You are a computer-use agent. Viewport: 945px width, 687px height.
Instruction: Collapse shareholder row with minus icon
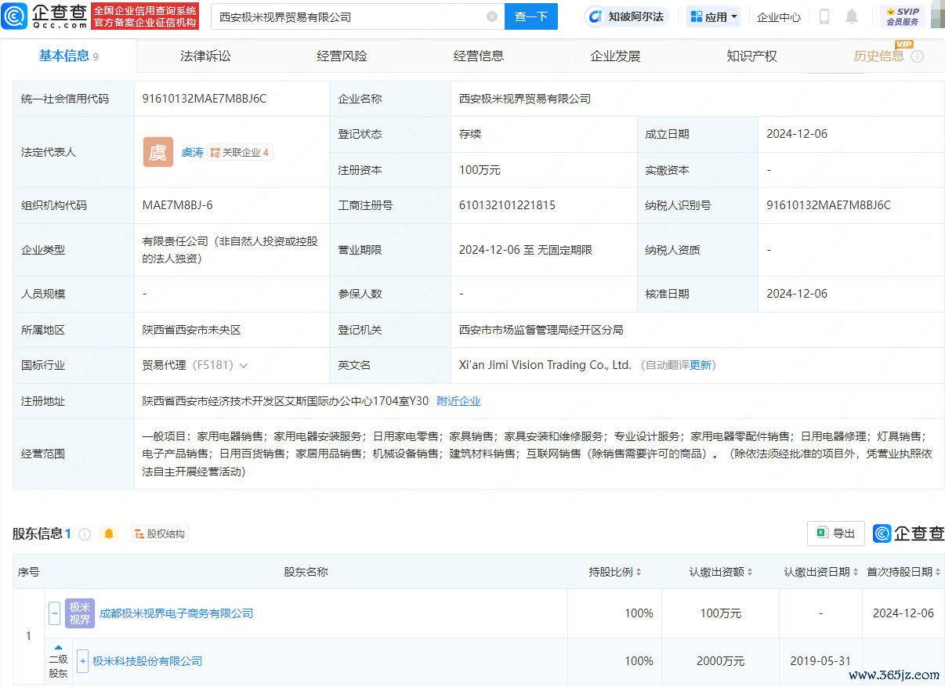pos(54,613)
